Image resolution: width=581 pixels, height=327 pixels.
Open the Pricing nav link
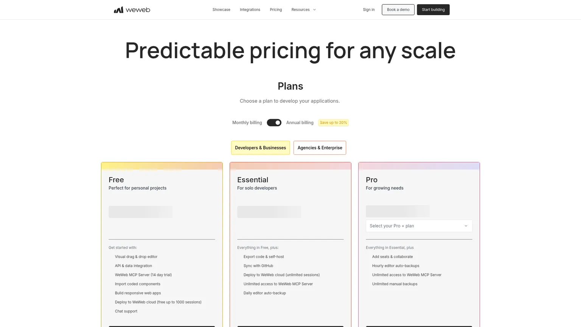tap(276, 10)
